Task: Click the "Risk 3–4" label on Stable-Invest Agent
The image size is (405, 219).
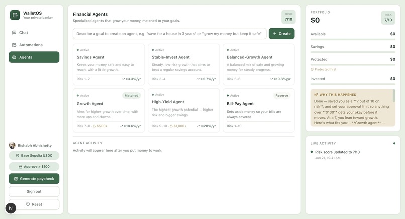Action: (x=159, y=79)
